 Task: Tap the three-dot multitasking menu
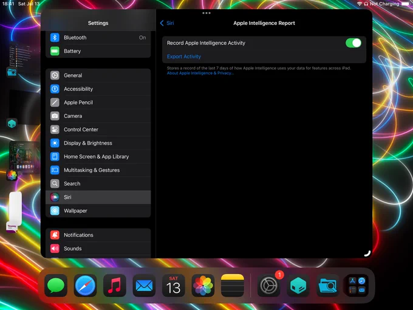coord(206,13)
